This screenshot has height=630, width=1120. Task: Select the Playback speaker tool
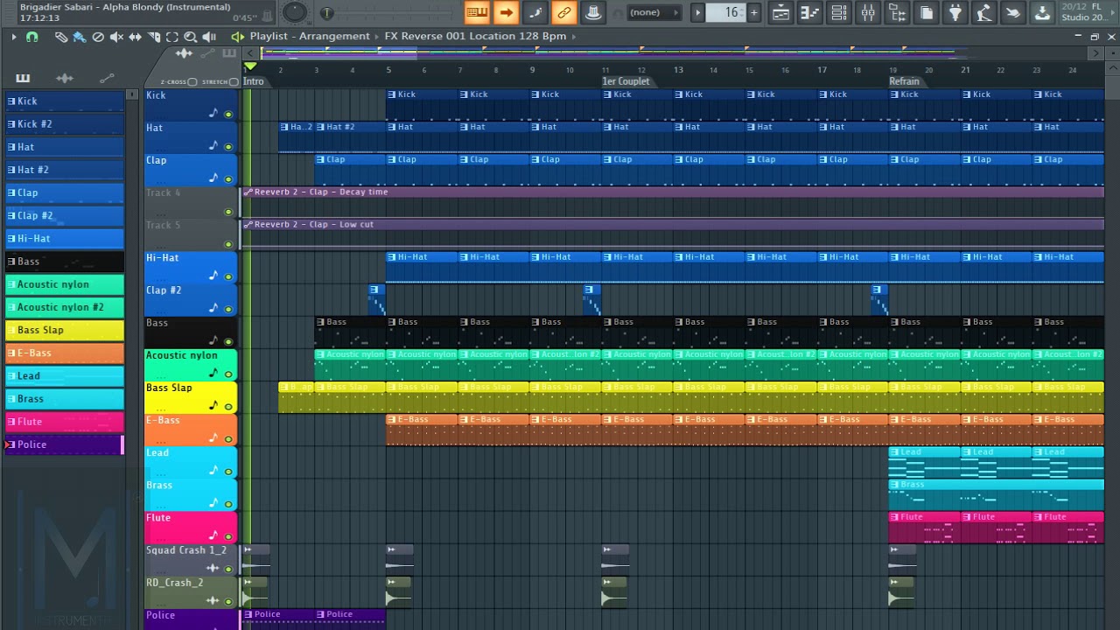(209, 37)
